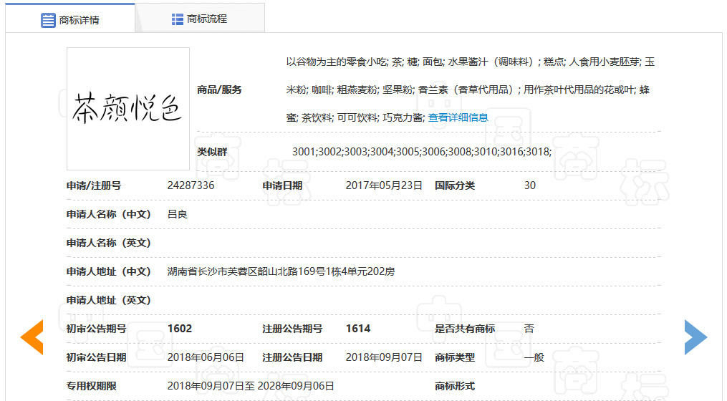
Task: Click the 申请人地址（英文） label
Action: (108, 301)
